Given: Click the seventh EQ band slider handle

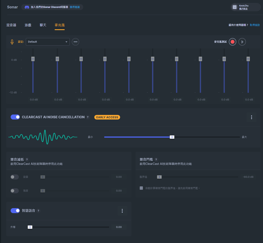Looking at the screenshot, I should click(177, 59).
